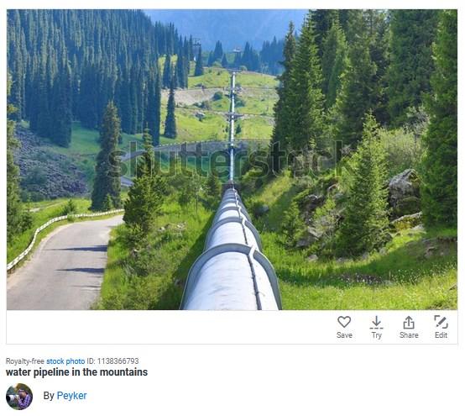Click the "Try" text label

(x=376, y=335)
